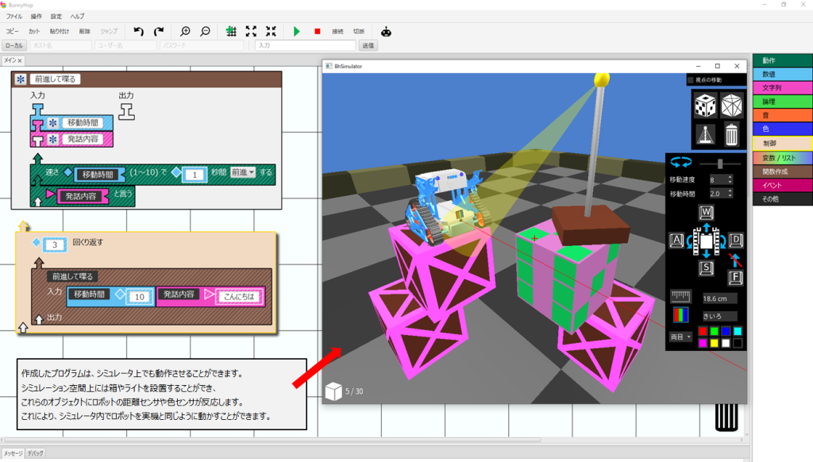Expand the 両目 dropdown in the simulator
813x462 pixels.
(x=681, y=337)
